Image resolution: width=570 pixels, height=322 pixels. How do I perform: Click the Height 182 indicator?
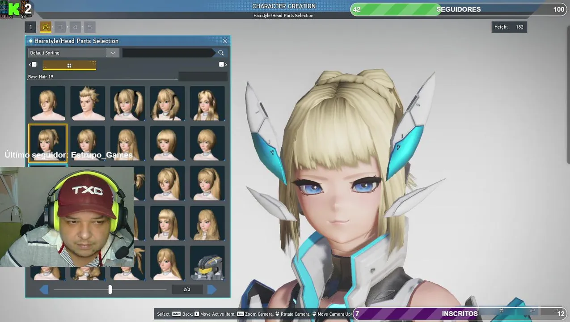point(509,27)
